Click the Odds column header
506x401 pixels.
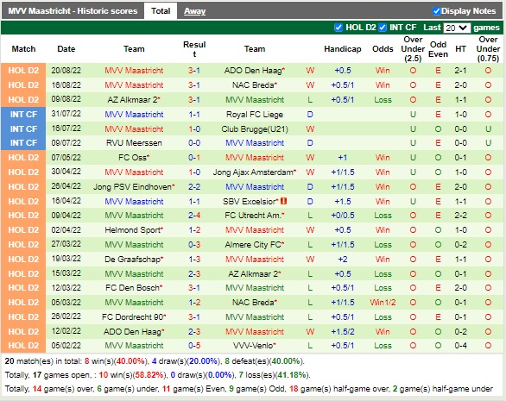(x=383, y=49)
